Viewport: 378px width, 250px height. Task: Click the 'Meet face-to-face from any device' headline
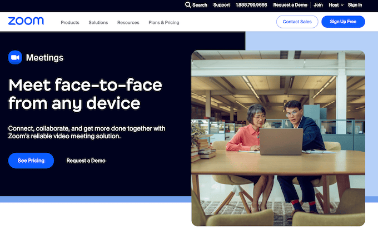[85, 94]
